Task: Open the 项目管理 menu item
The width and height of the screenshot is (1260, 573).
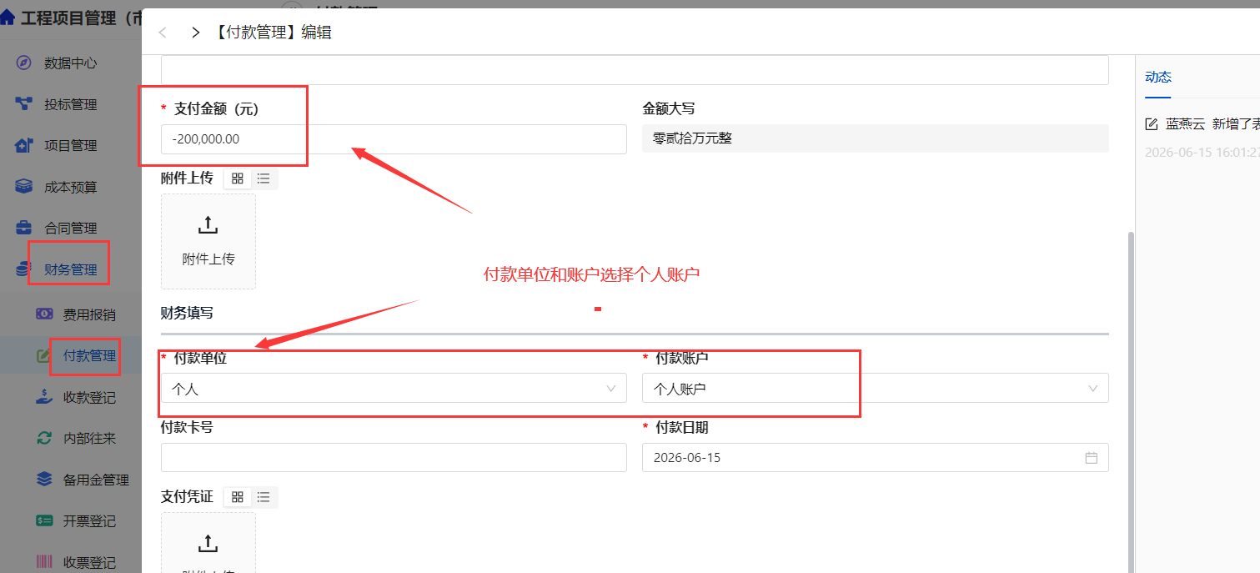Action: 71,145
